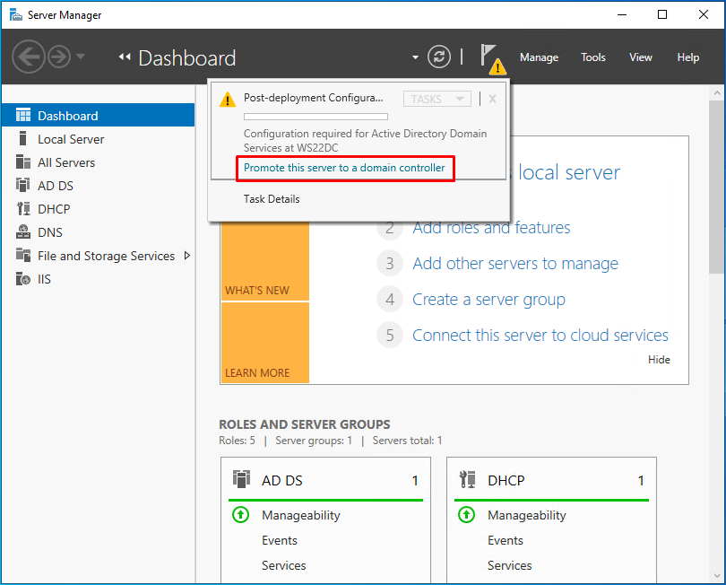Screen dimensions: 726x585
Task: Open the Help menu
Action: click(688, 57)
